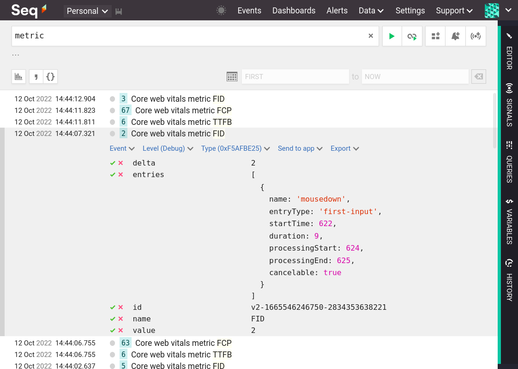Open the user avatar menu
The image size is (518, 369).
point(492,11)
